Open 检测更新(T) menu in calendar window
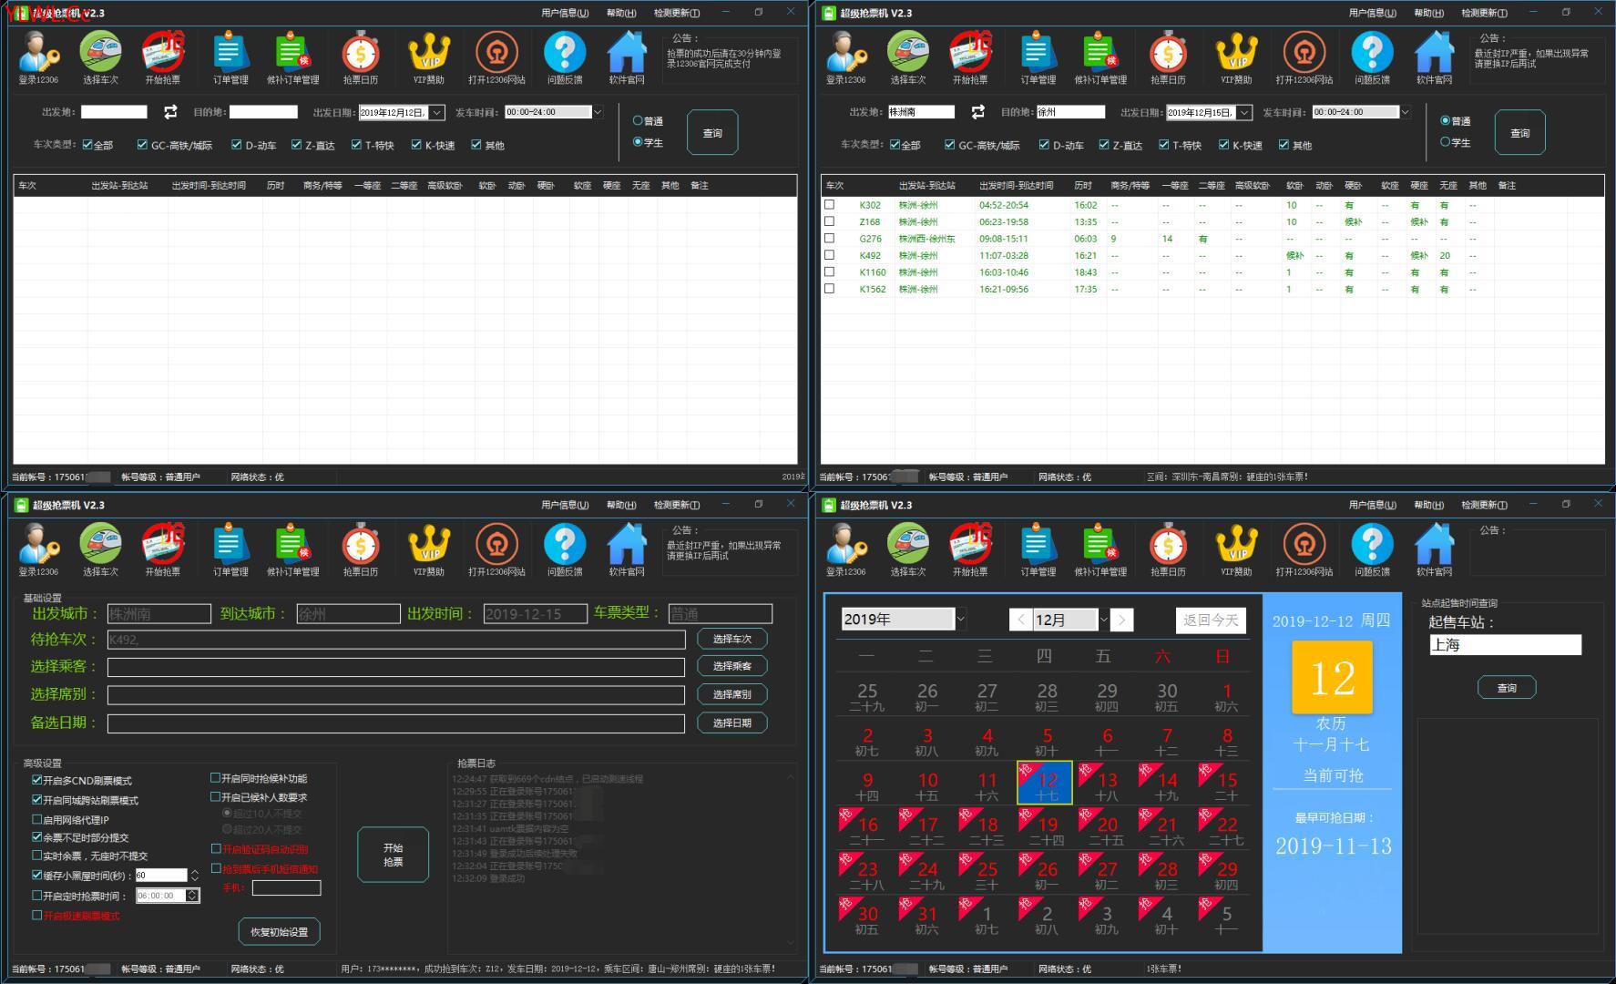 [x=1484, y=505]
